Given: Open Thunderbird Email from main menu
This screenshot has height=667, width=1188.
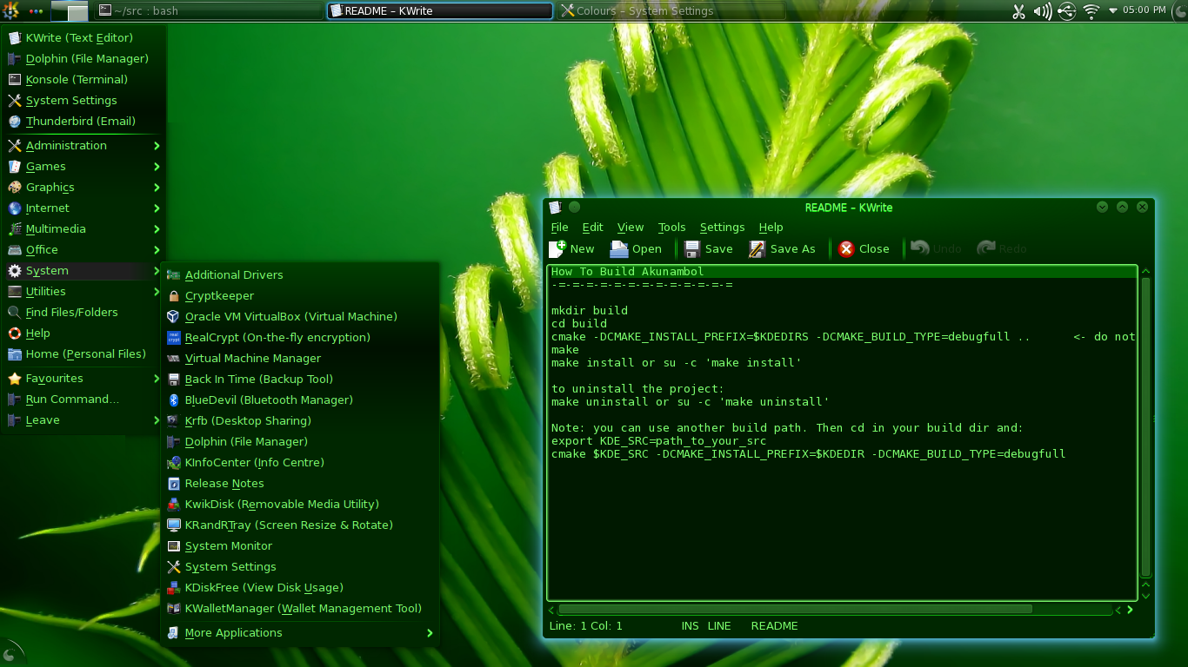Looking at the screenshot, I should [84, 121].
